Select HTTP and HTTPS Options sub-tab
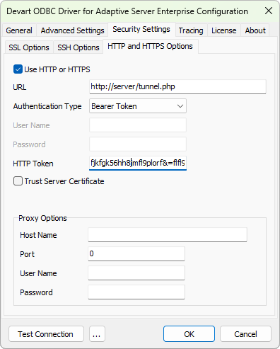Image resolution: width=280 pixels, height=349 pixels. (x=150, y=46)
